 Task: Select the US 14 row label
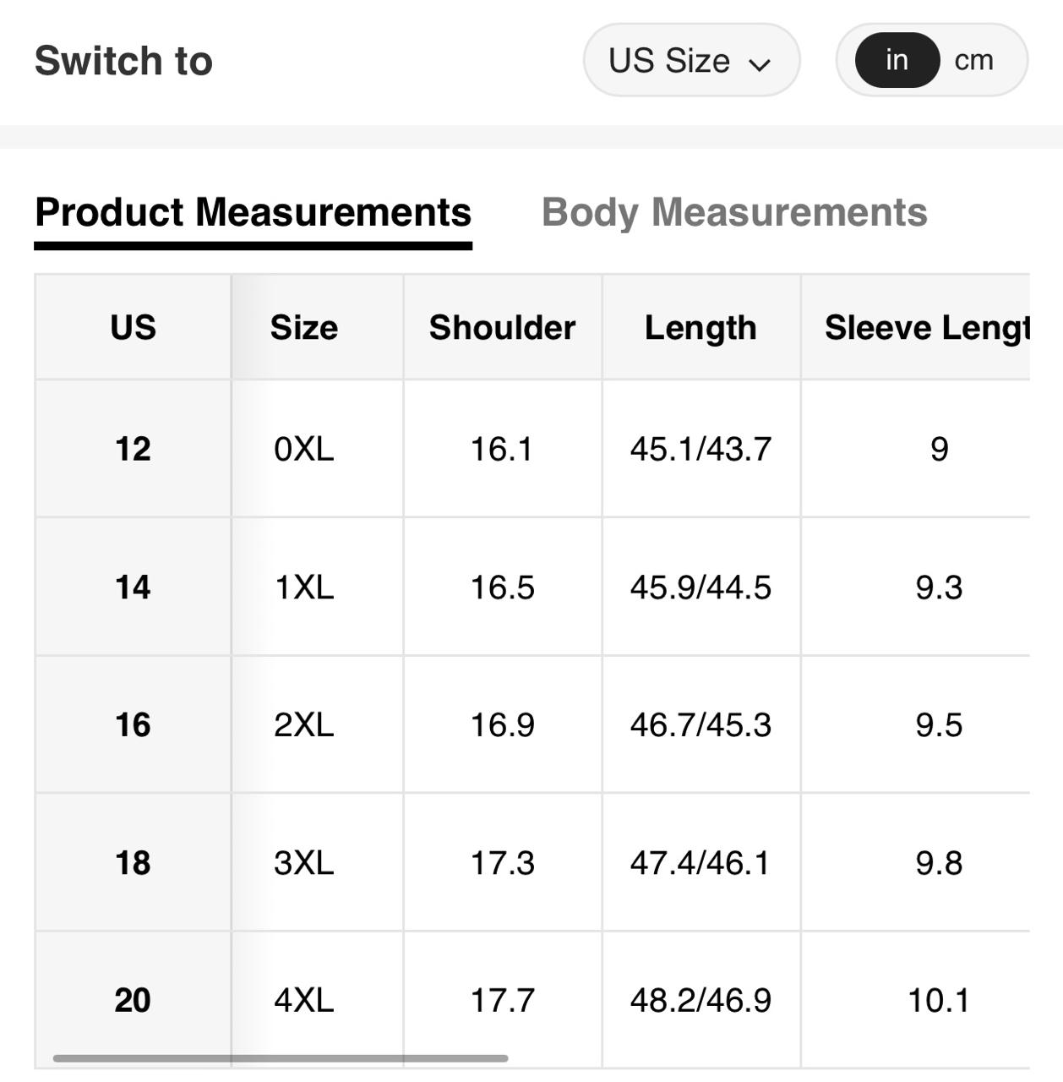133,587
